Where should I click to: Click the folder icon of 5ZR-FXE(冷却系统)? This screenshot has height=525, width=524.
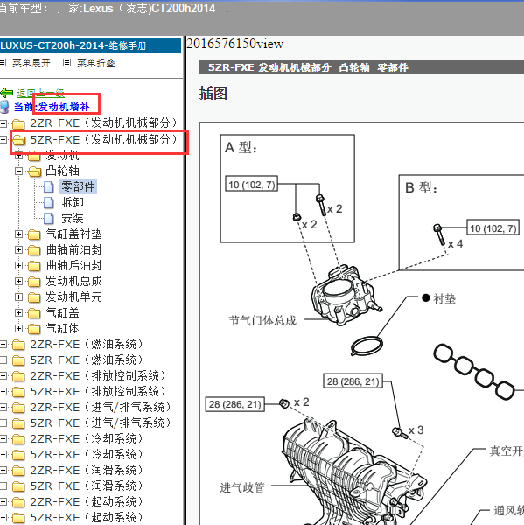(x=18, y=455)
